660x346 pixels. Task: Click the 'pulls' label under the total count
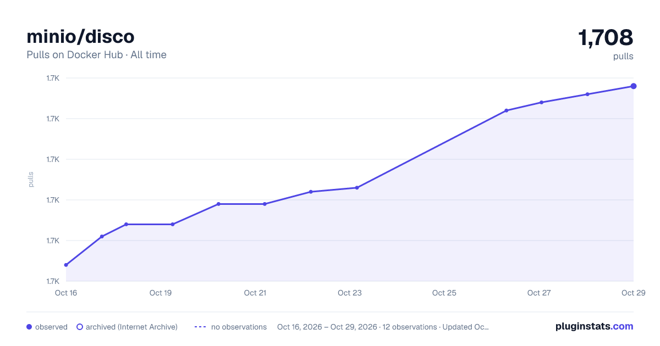point(624,56)
